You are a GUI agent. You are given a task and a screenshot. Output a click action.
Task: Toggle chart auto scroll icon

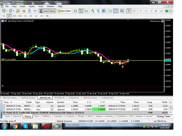click(x=110, y=11)
